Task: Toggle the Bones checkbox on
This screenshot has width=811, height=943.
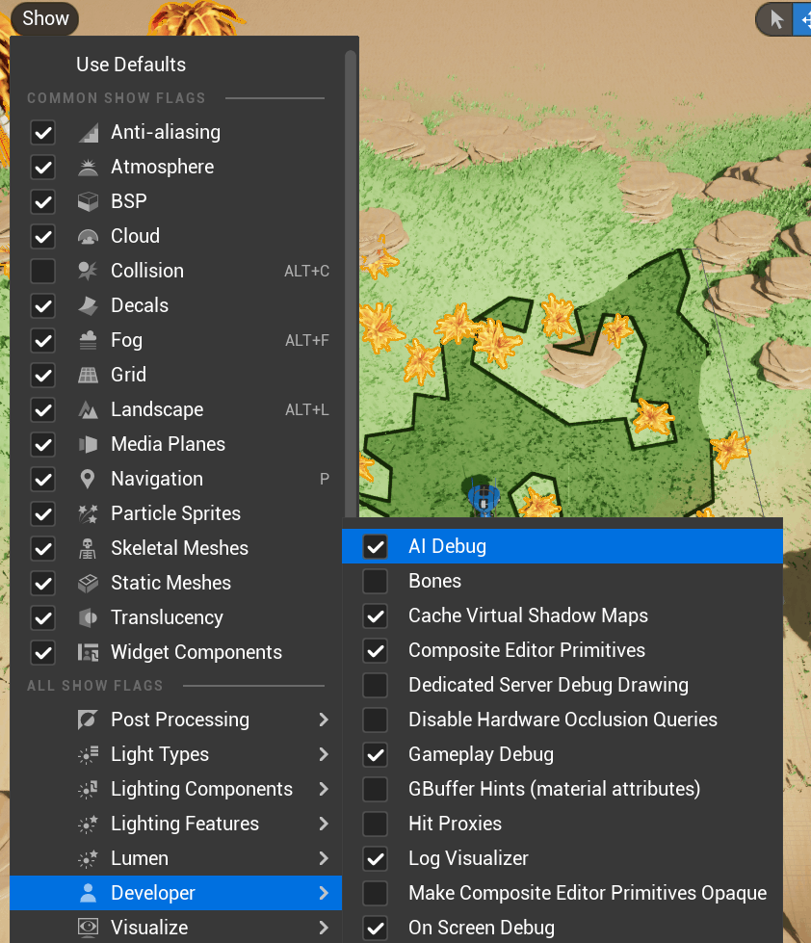Action: pos(376,582)
